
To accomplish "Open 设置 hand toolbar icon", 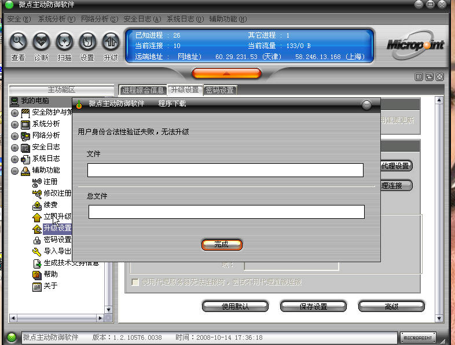I will click(x=87, y=42).
